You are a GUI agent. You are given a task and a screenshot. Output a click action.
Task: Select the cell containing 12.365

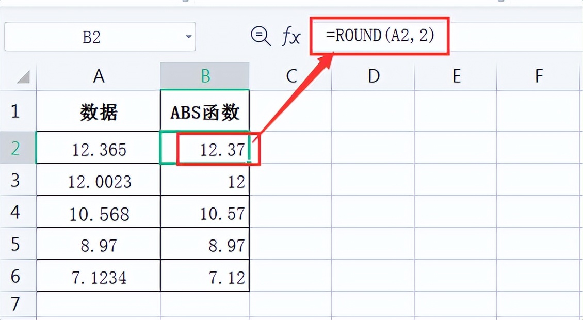(x=98, y=148)
